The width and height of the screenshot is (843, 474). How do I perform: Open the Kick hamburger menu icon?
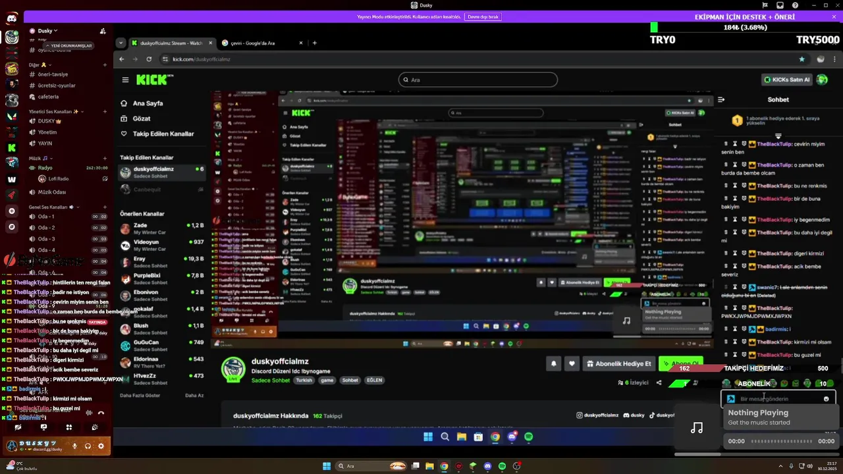[125, 80]
